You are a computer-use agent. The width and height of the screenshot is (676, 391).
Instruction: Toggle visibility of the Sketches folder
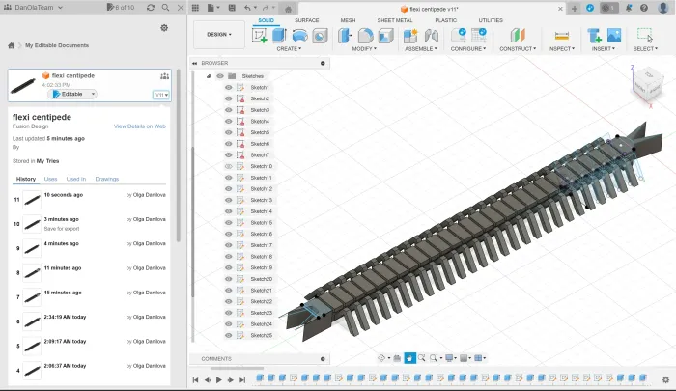click(x=220, y=76)
